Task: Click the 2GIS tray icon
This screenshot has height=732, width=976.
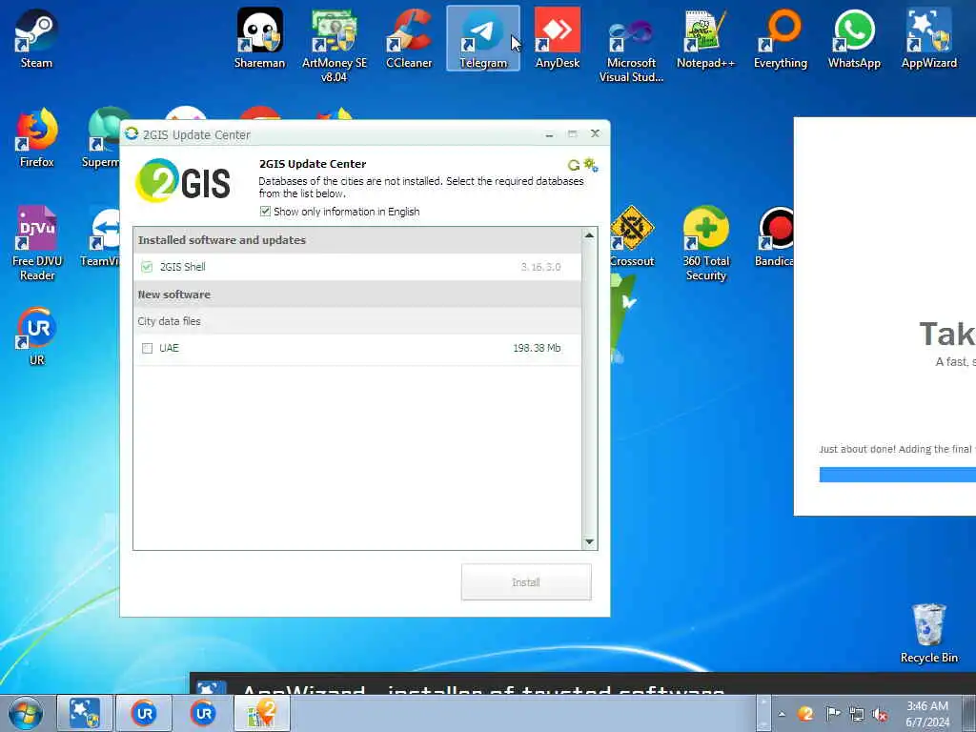Action: tap(805, 714)
